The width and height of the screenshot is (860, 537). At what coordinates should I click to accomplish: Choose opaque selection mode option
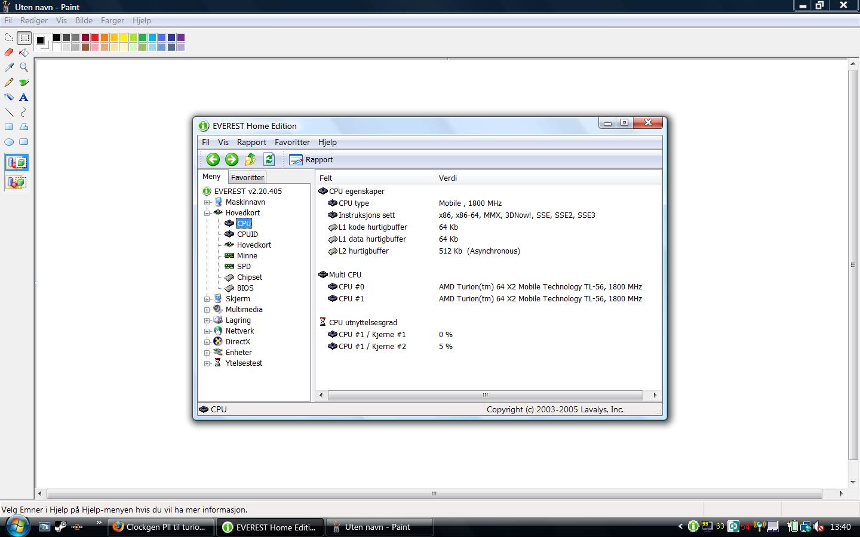[x=16, y=162]
